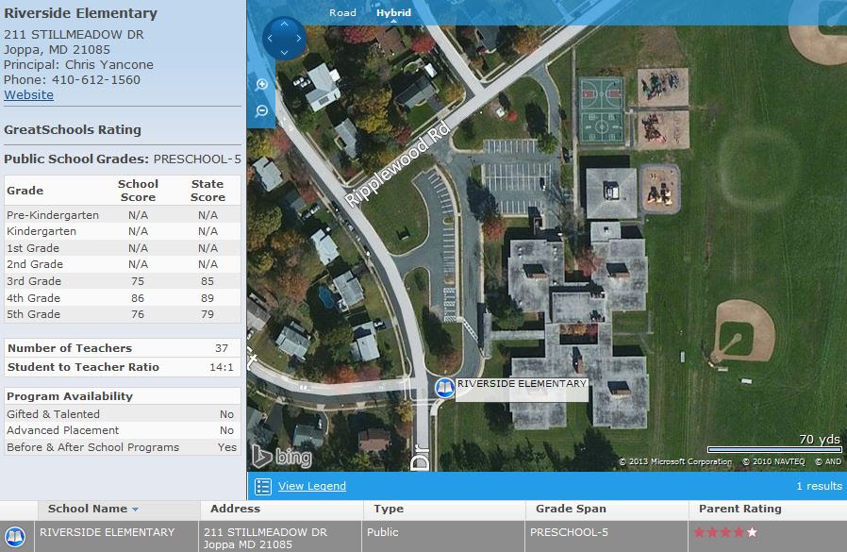Switch map to Road view

pos(342,12)
